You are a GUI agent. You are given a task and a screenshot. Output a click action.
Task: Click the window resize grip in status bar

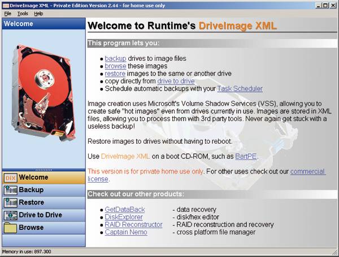pyautogui.click(x=334, y=251)
